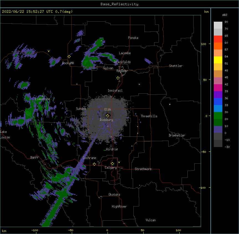The height and width of the screenshot is (234, 239).
Task: Click the 45 value in dBZ legend
Action: pos(226,78)
